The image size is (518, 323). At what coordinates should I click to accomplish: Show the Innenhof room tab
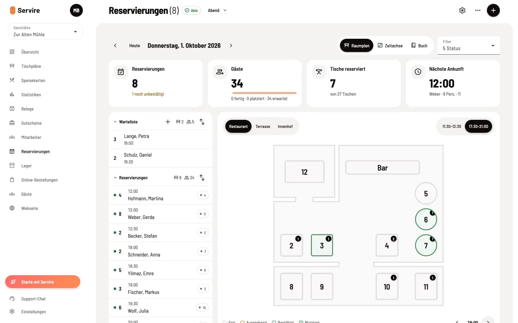tap(285, 126)
